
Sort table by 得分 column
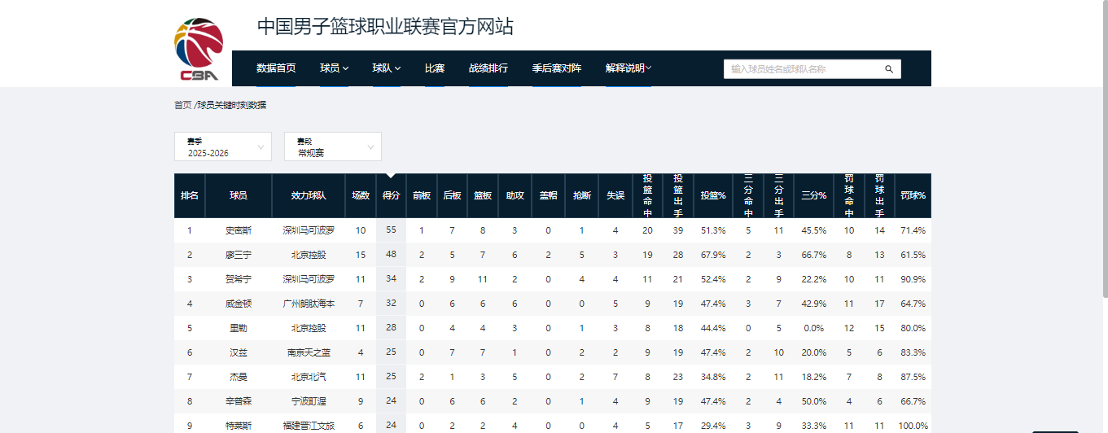[x=391, y=195]
